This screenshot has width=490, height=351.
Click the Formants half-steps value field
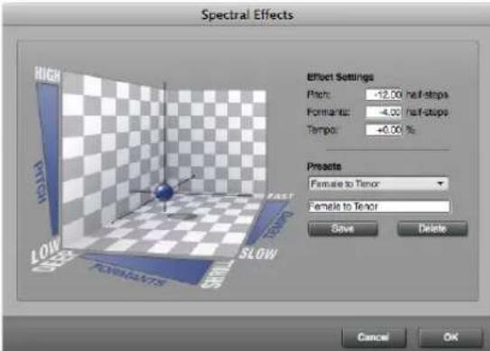tap(384, 112)
